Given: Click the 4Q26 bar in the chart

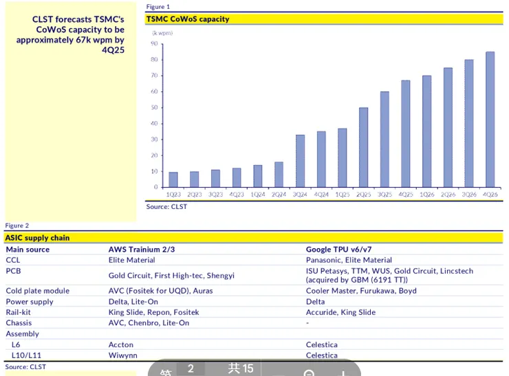Looking at the screenshot, I should [x=490, y=120].
